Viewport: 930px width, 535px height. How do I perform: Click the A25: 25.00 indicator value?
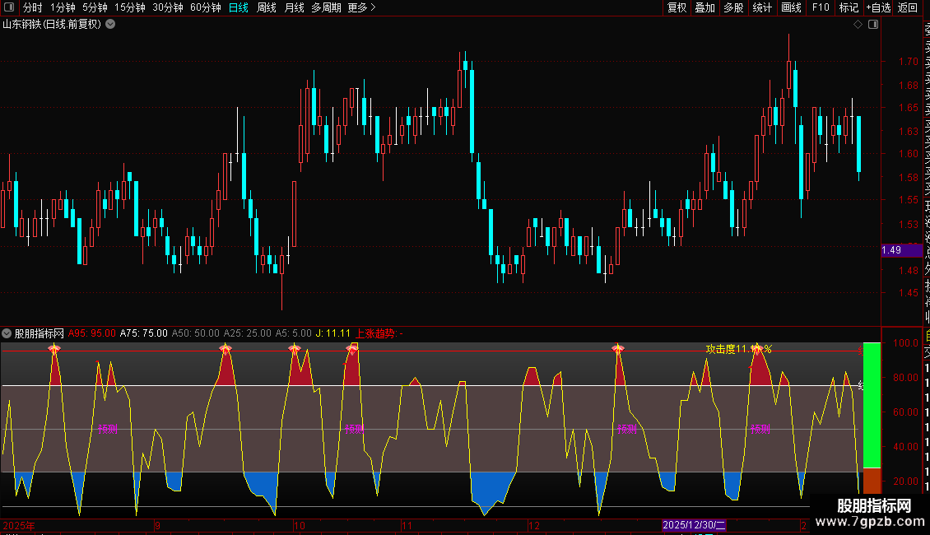coord(248,333)
